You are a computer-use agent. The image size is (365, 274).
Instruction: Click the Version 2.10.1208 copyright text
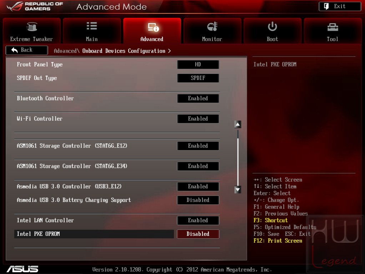coord(182,270)
